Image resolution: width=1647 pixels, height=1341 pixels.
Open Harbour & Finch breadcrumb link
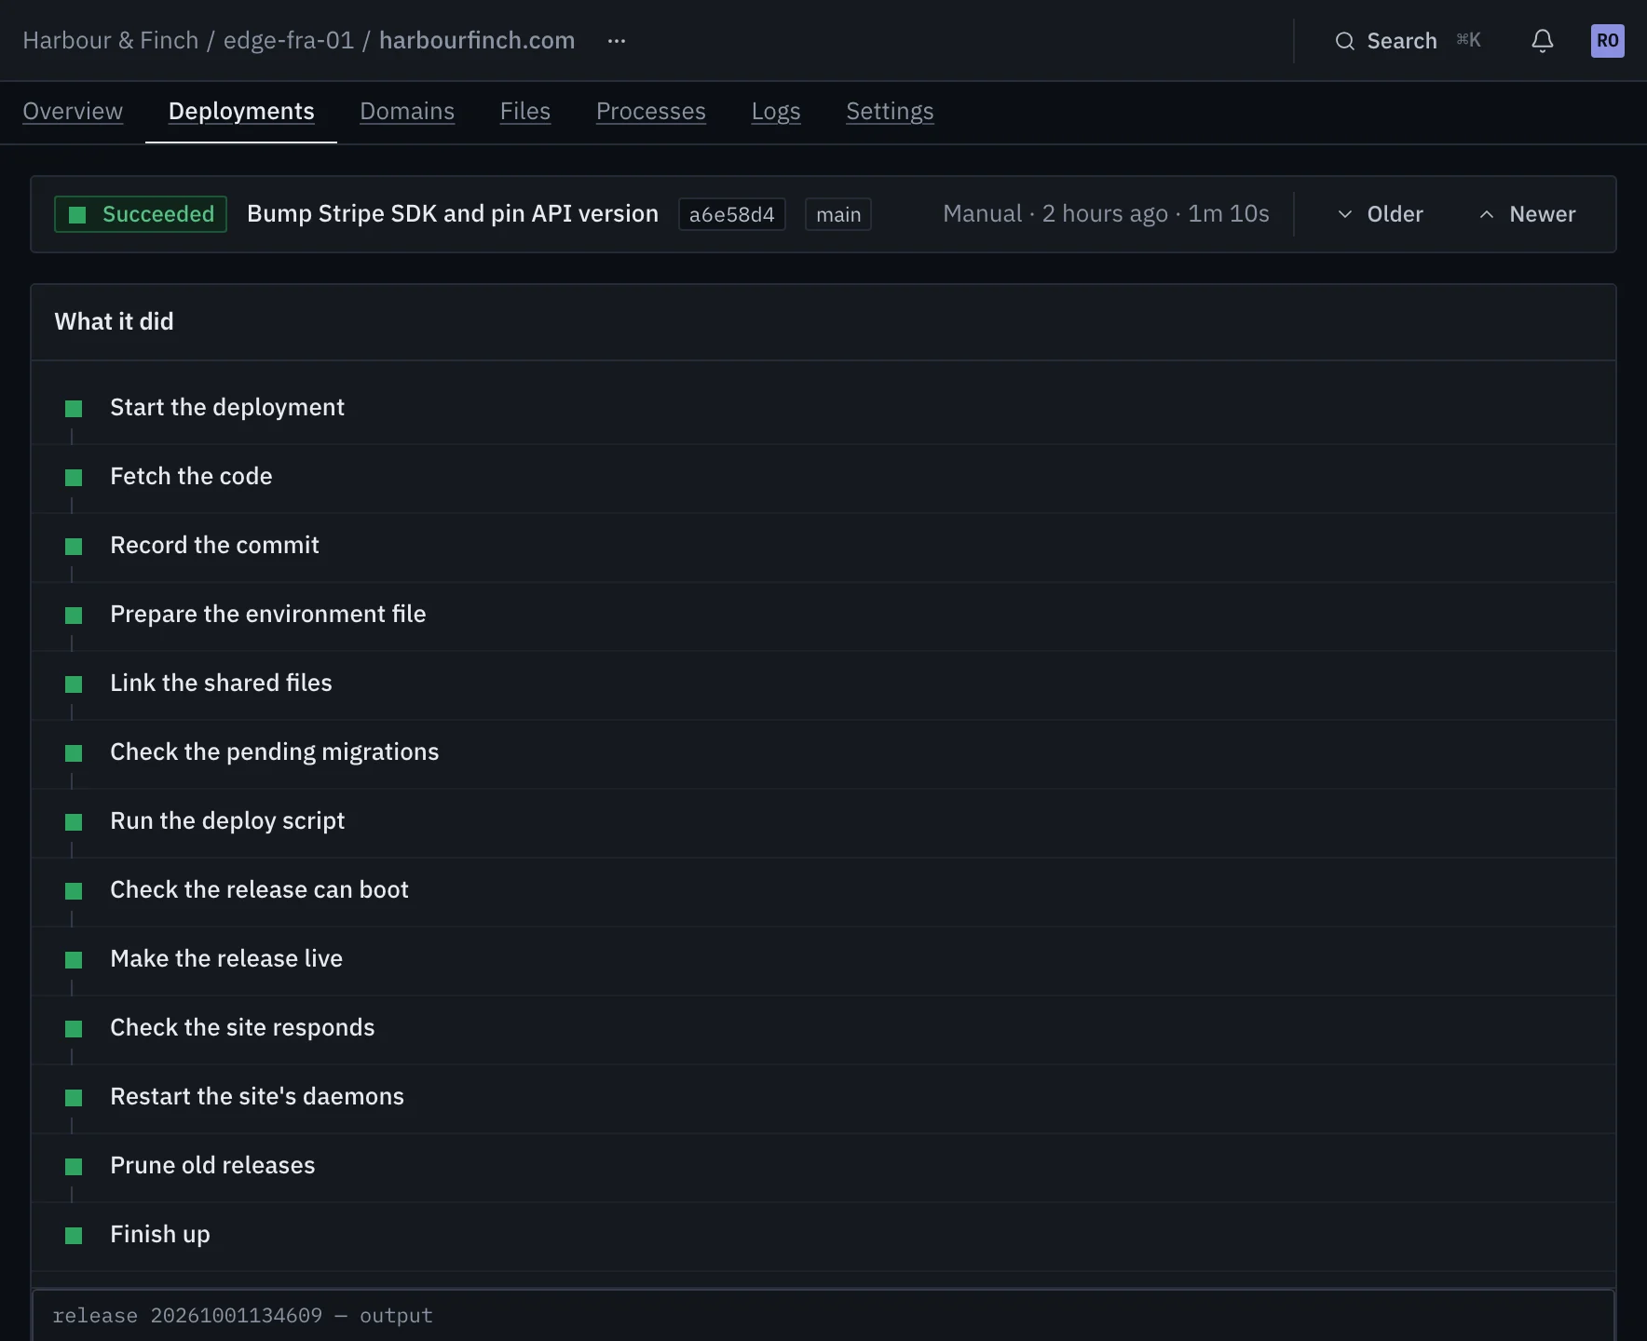[x=111, y=41]
